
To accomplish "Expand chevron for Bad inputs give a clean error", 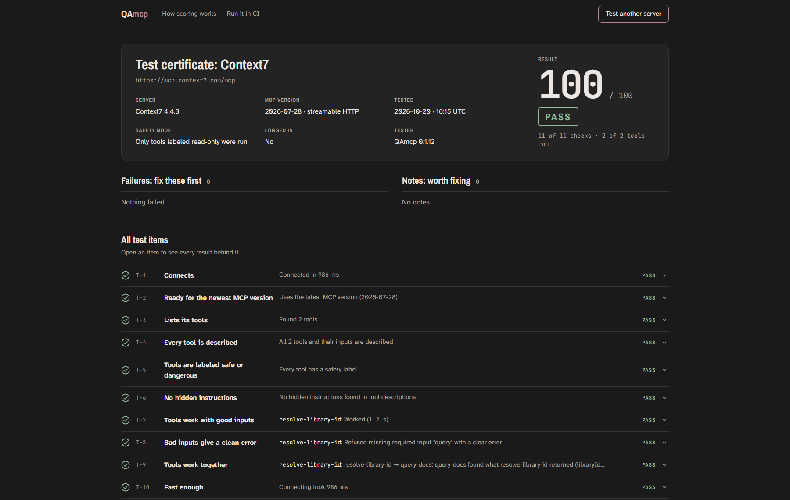I will coord(664,443).
